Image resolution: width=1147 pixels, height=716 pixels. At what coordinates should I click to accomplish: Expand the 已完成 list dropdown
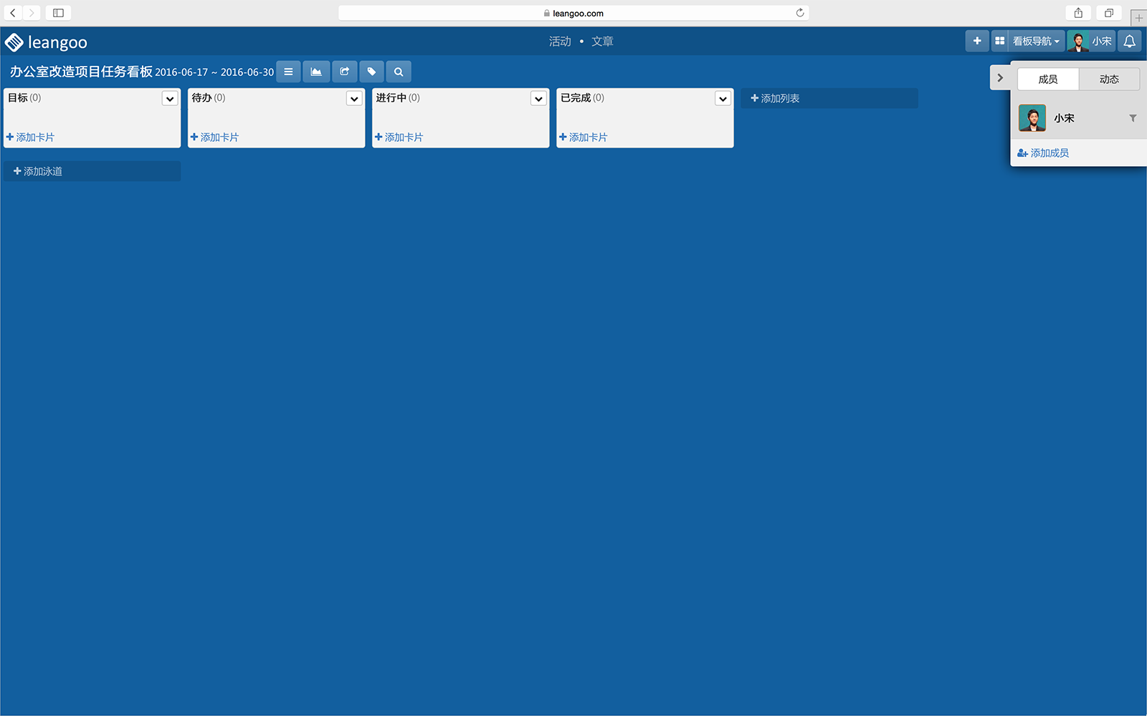723,99
